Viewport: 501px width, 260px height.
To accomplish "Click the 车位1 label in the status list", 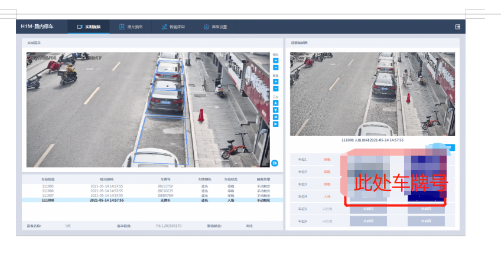I will (302, 160).
